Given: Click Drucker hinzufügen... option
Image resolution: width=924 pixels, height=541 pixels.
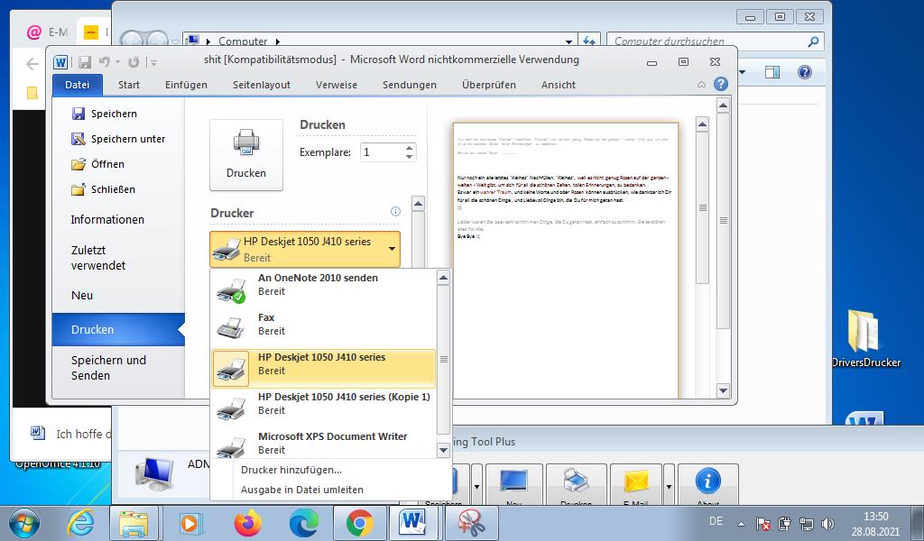Looking at the screenshot, I should tap(291, 470).
